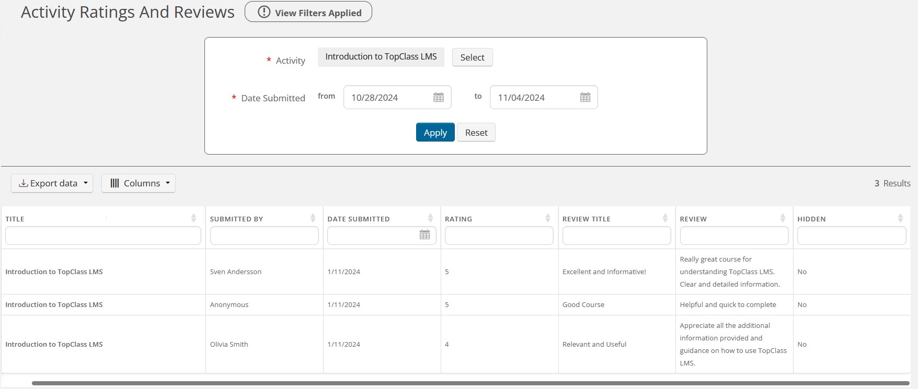Sort table by Review Title column arrows
The image size is (918, 389).
pyautogui.click(x=665, y=218)
